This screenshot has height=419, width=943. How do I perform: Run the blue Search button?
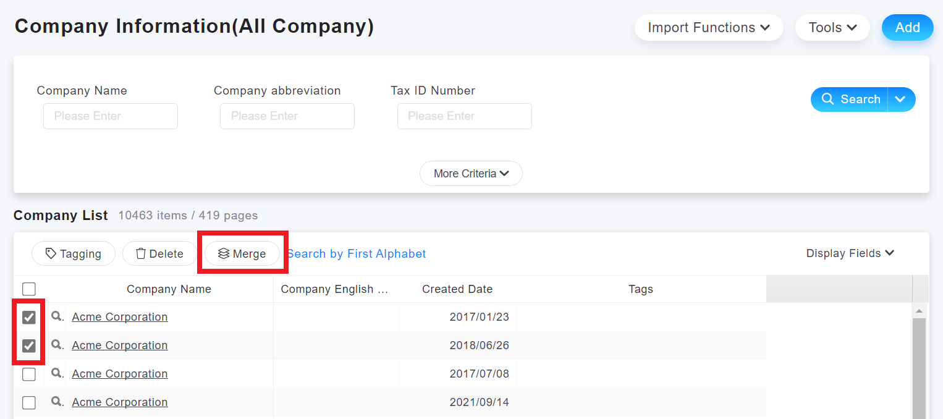(x=850, y=99)
